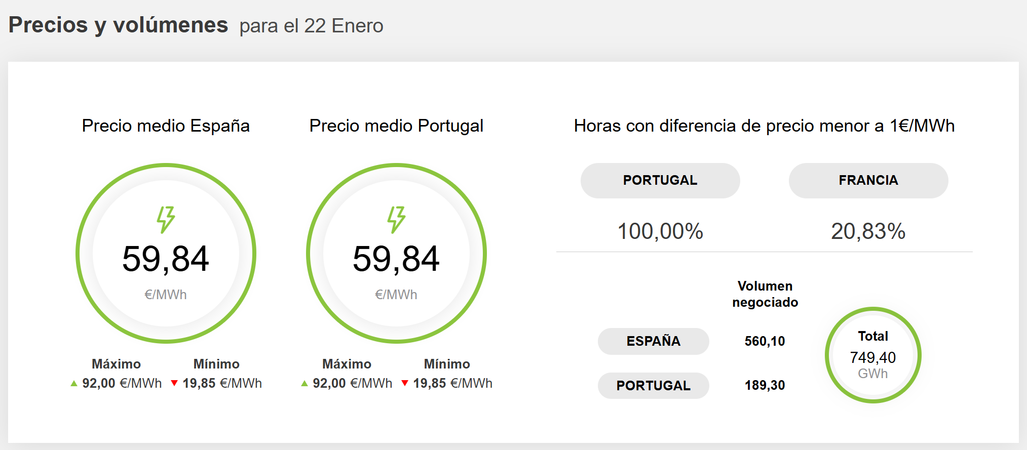Click the Total 749,40 GWh circle
Image resolution: width=1027 pixels, height=450 pixels.
[x=872, y=355]
